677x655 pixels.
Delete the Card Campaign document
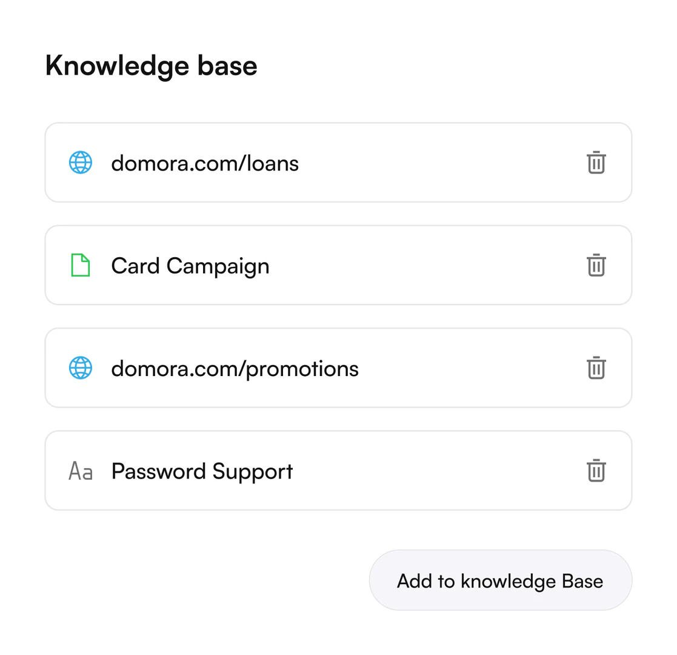pos(596,266)
